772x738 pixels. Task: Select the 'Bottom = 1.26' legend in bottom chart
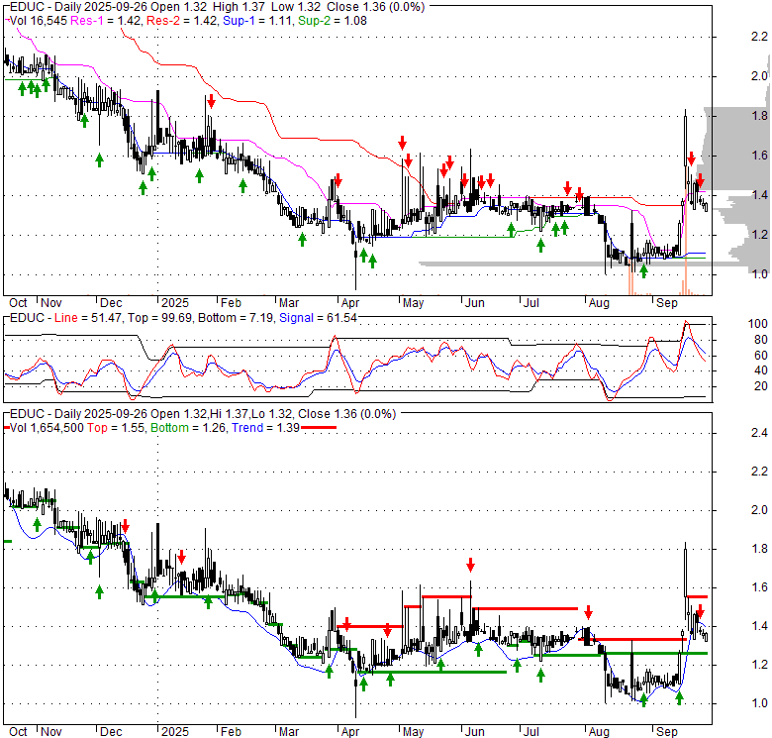point(189,428)
